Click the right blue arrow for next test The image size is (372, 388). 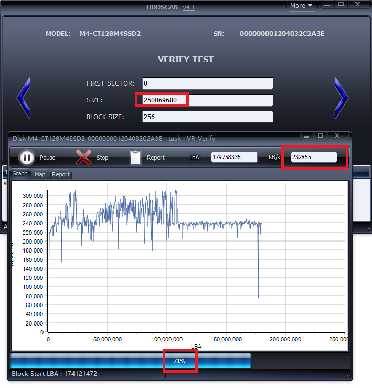(341, 98)
